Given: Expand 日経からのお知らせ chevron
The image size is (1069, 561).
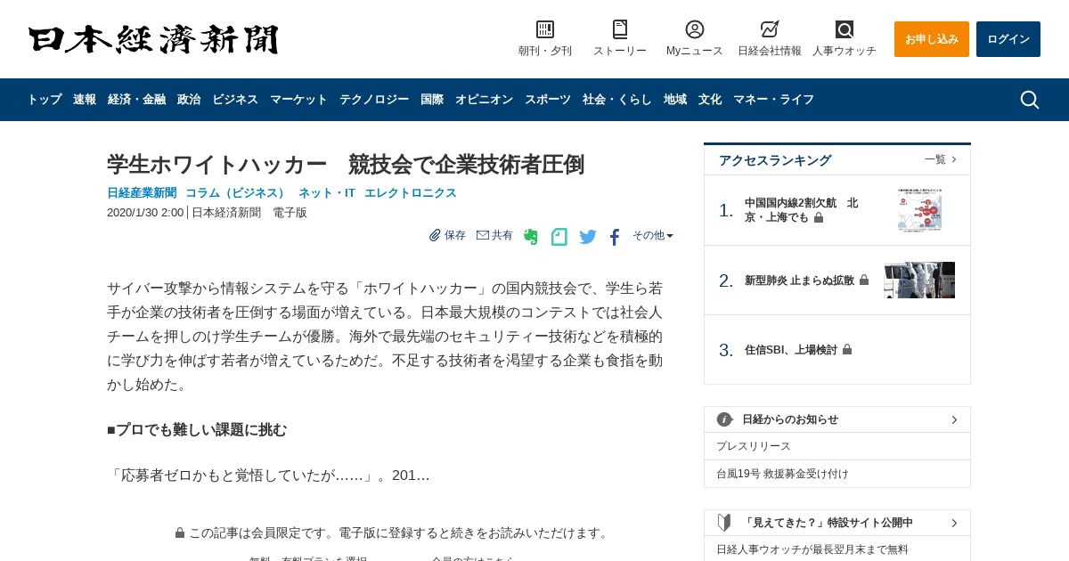Looking at the screenshot, I should click(x=954, y=419).
